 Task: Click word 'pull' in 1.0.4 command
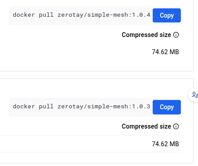46,15
